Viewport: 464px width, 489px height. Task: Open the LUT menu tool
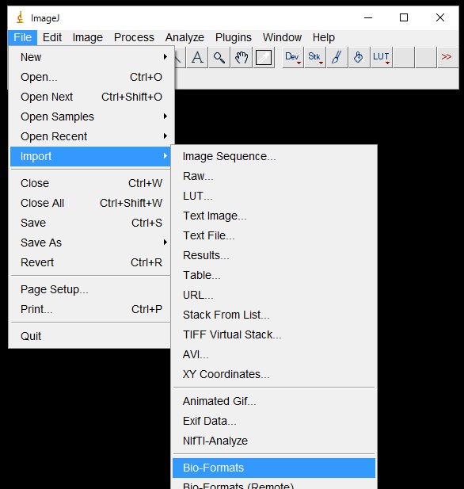[x=382, y=57]
